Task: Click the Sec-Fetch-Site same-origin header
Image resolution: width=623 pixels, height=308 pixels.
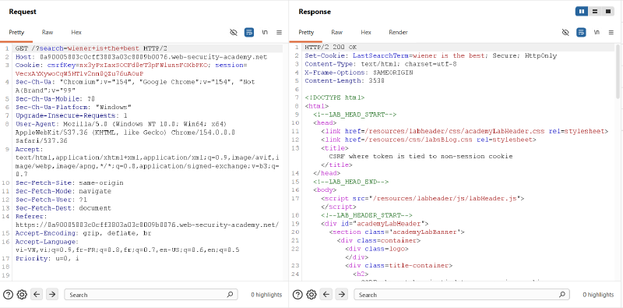Action: 69,182
